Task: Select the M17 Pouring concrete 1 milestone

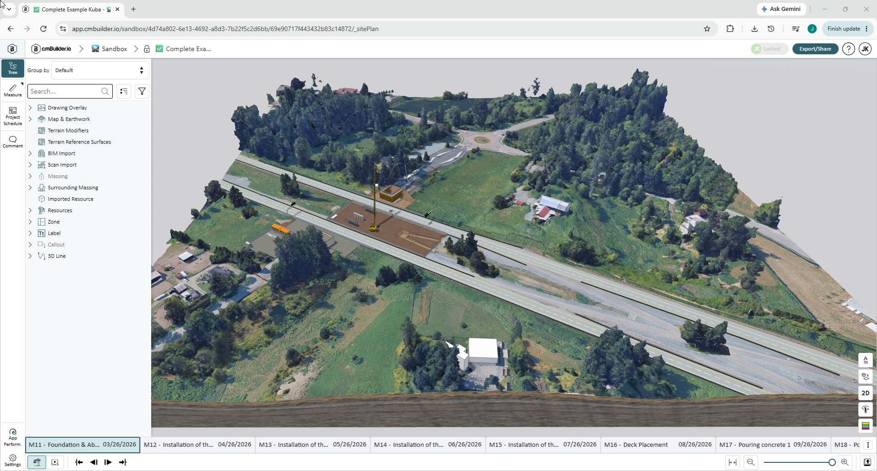Action: pyautogui.click(x=773, y=445)
